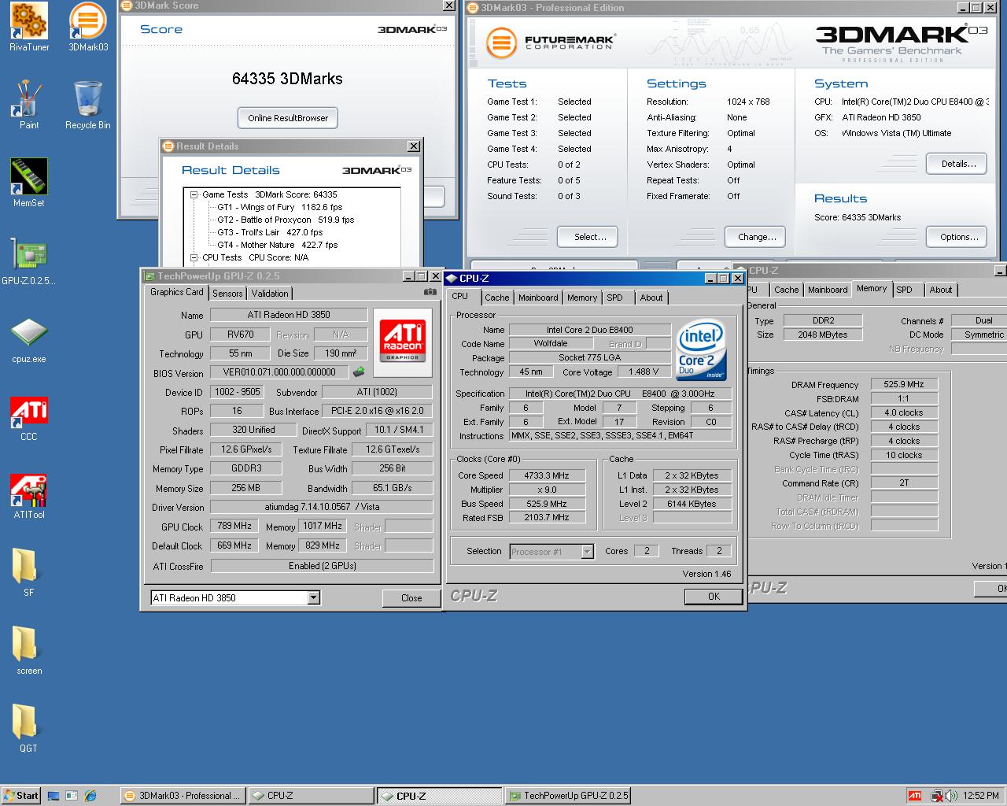This screenshot has width=1007, height=806.
Task: Open the Cache tab in rear CPU-Z window
Action: click(x=786, y=290)
